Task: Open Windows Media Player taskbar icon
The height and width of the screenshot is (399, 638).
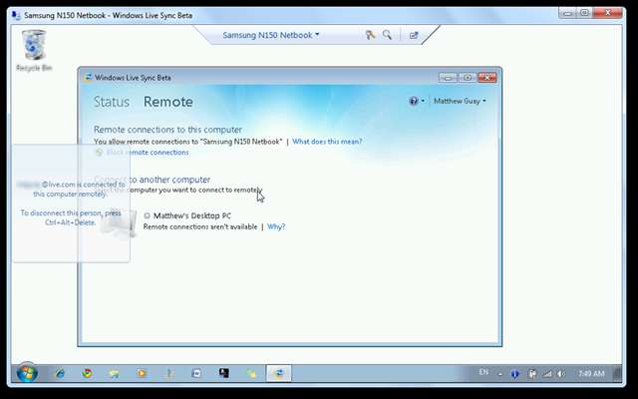Action: tap(142, 373)
